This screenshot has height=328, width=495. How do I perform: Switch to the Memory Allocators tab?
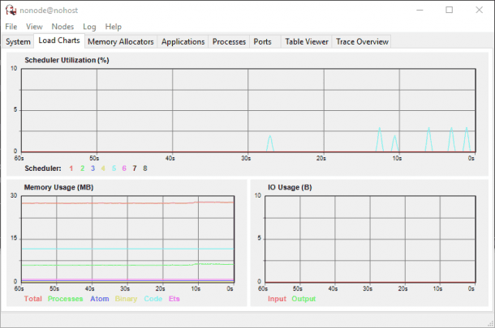tap(120, 41)
